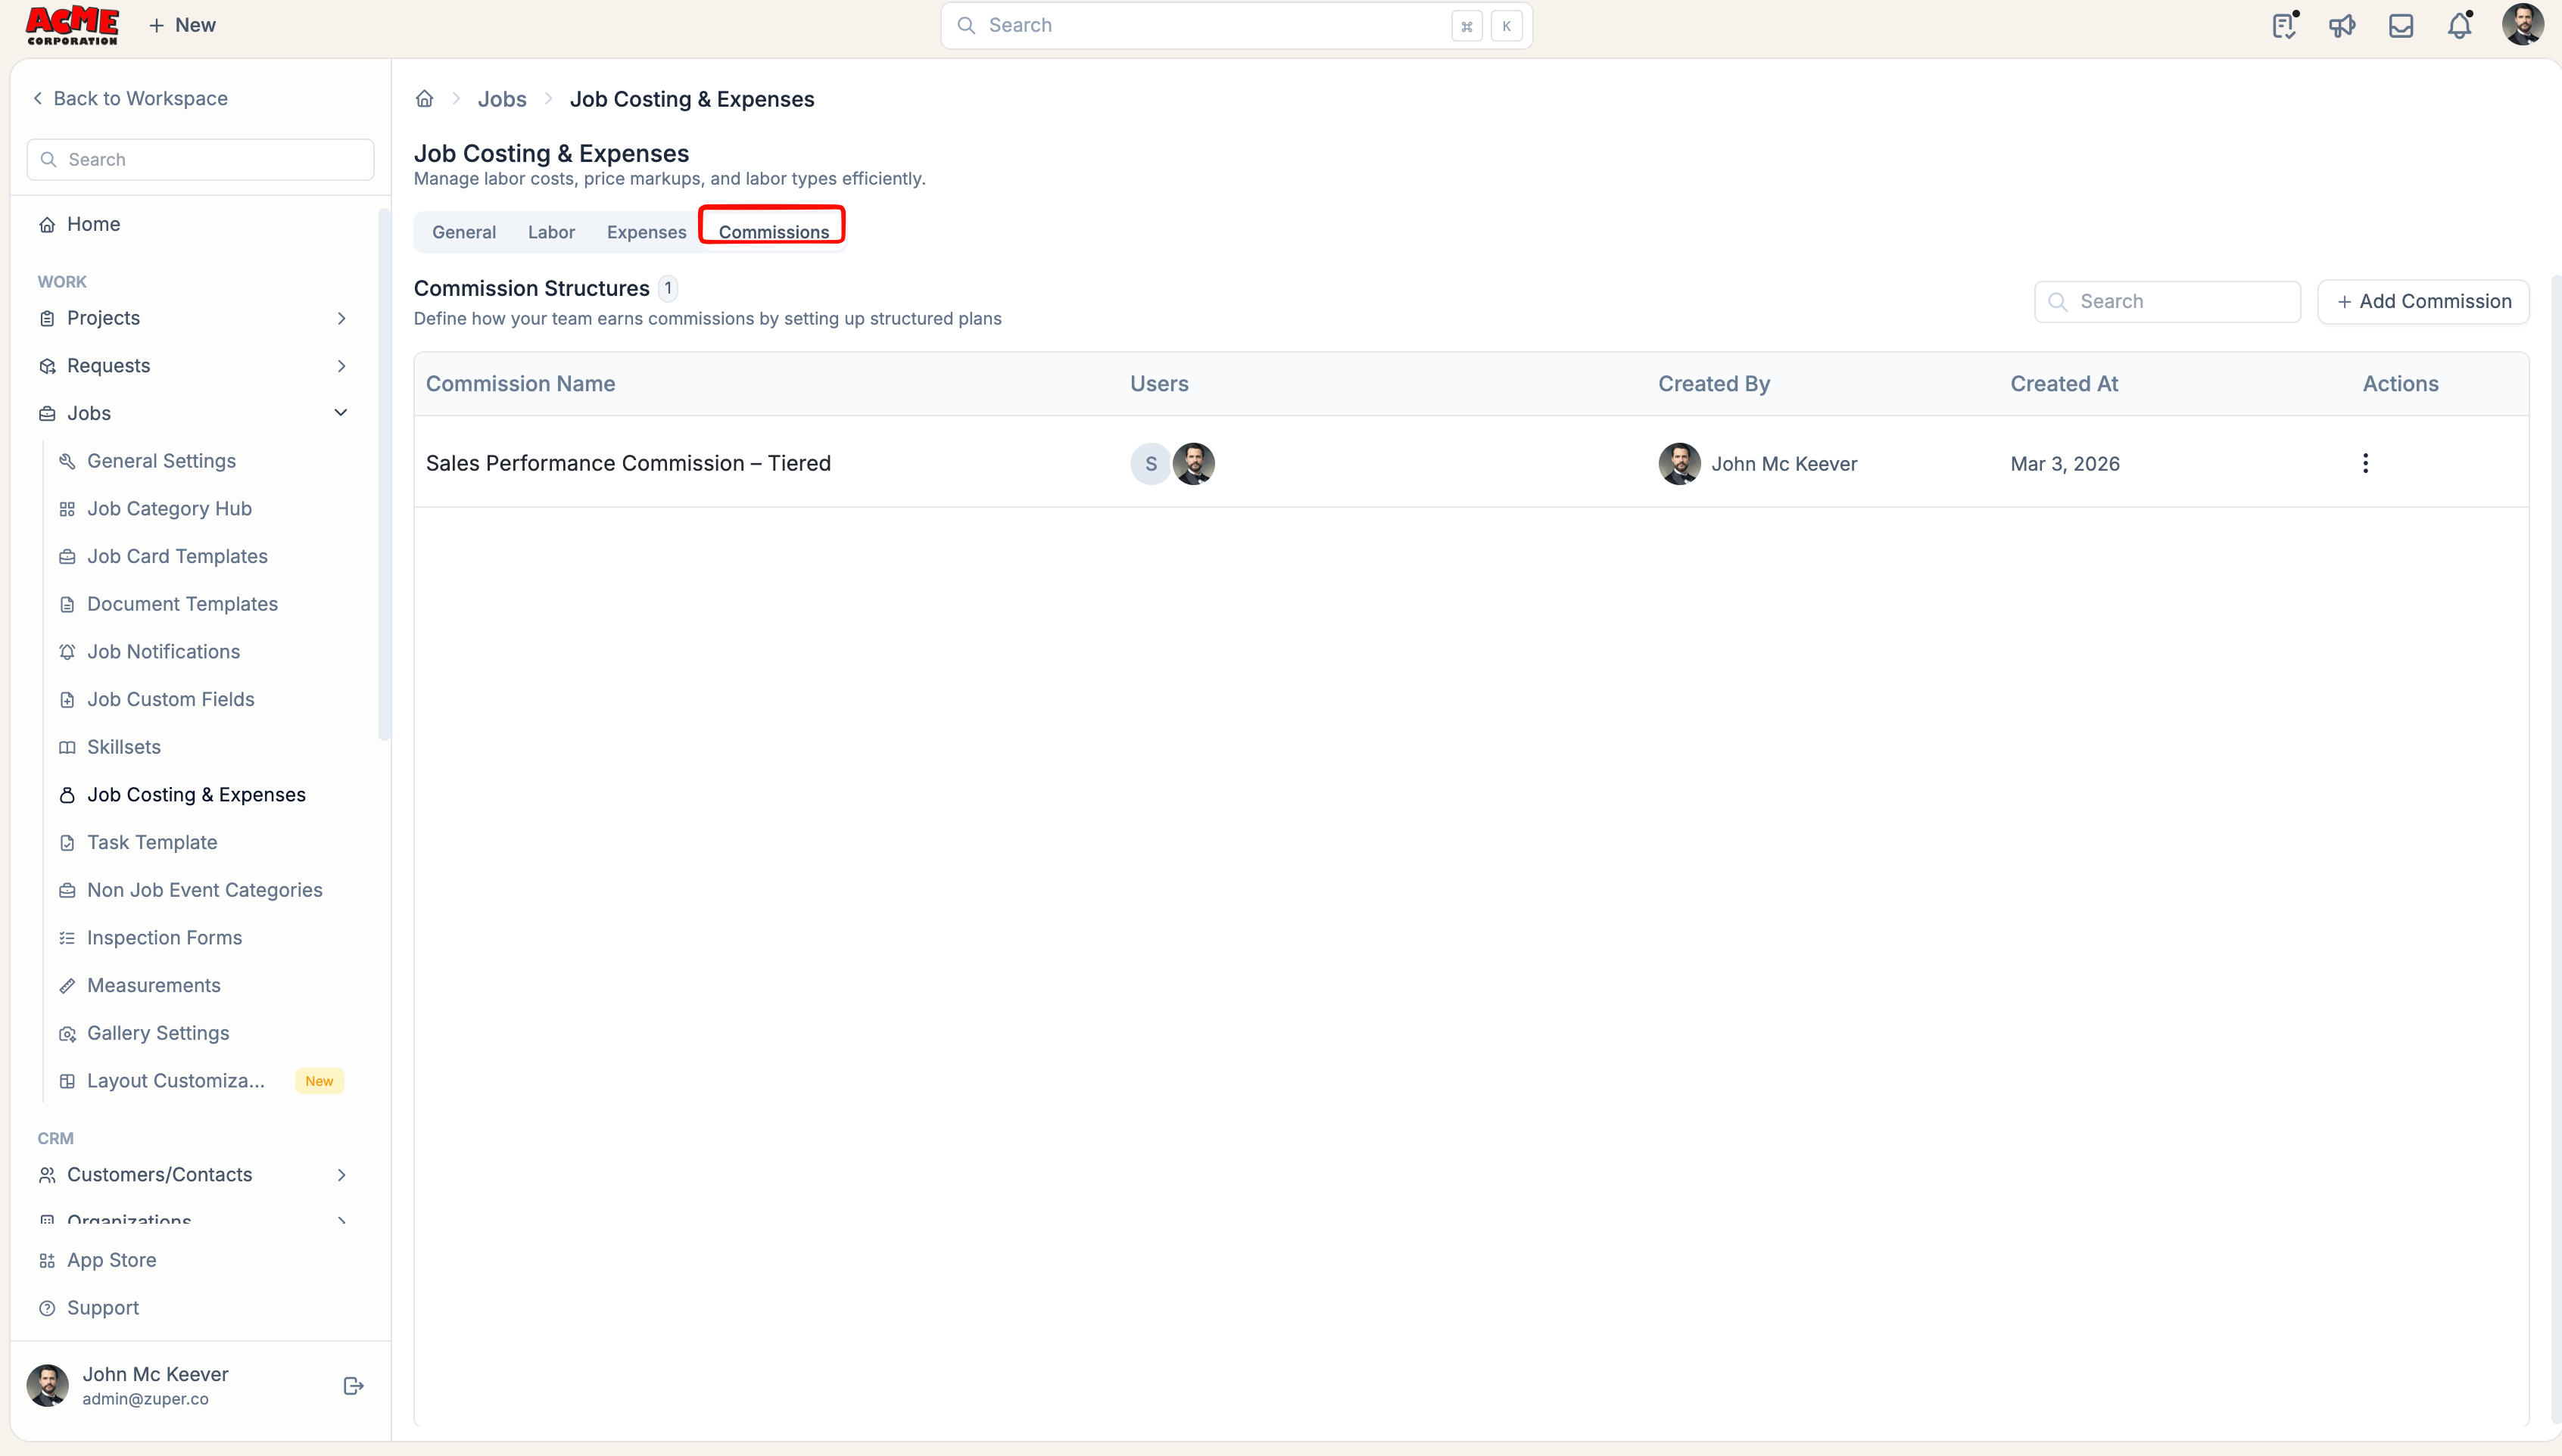2562x1456 pixels.
Task: Click the home breadcrumb icon
Action: 424,98
